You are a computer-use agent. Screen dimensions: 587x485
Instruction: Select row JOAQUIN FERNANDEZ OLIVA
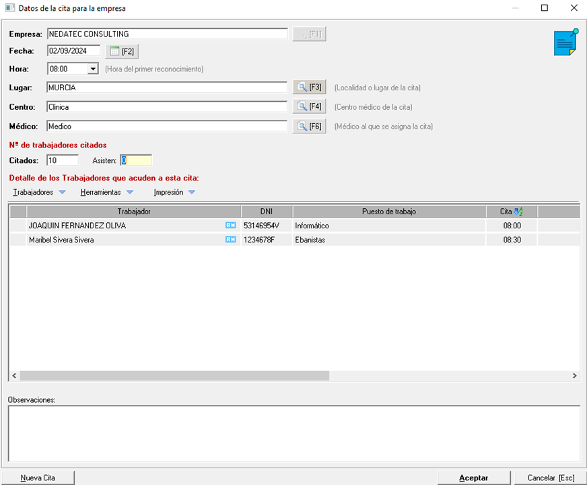[x=295, y=226]
